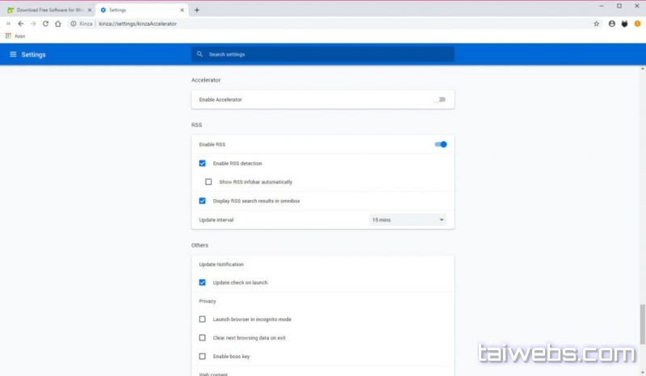
Task: Bookmark this page with the star
Action: tap(597, 23)
